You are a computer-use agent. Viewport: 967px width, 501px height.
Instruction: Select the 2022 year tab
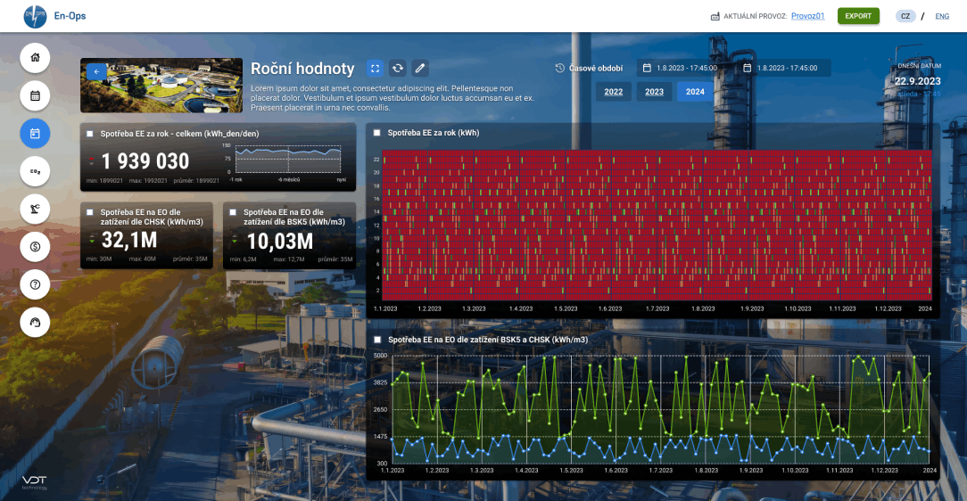(x=613, y=92)
